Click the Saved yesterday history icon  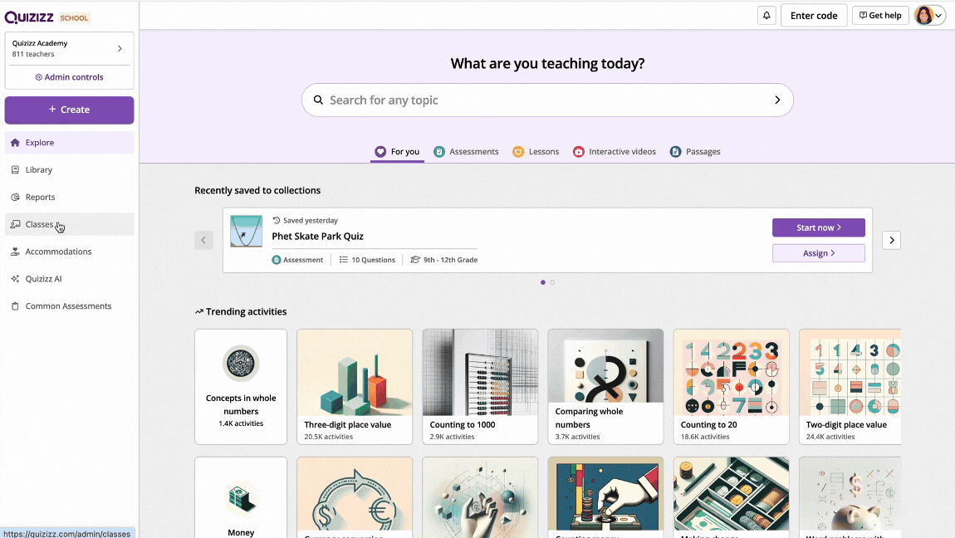tap(277, 220)
